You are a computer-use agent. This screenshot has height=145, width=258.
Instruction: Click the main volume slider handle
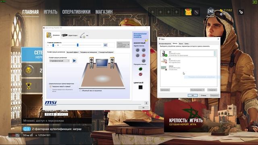click(77, 45)
